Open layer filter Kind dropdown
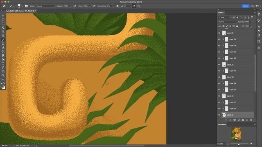Screen dimensions: 262x147 coord(224,18)
